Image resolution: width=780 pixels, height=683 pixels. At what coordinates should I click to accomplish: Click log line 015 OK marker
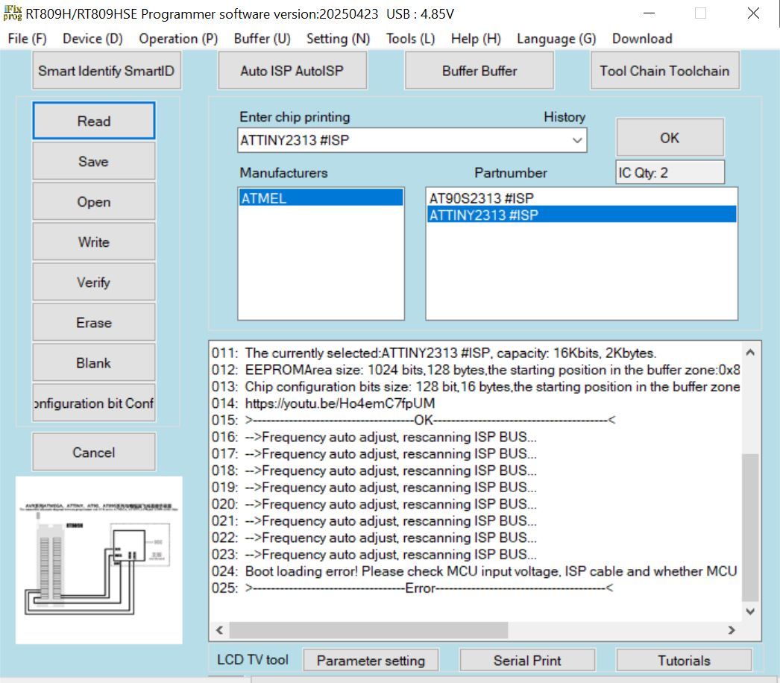414,420
